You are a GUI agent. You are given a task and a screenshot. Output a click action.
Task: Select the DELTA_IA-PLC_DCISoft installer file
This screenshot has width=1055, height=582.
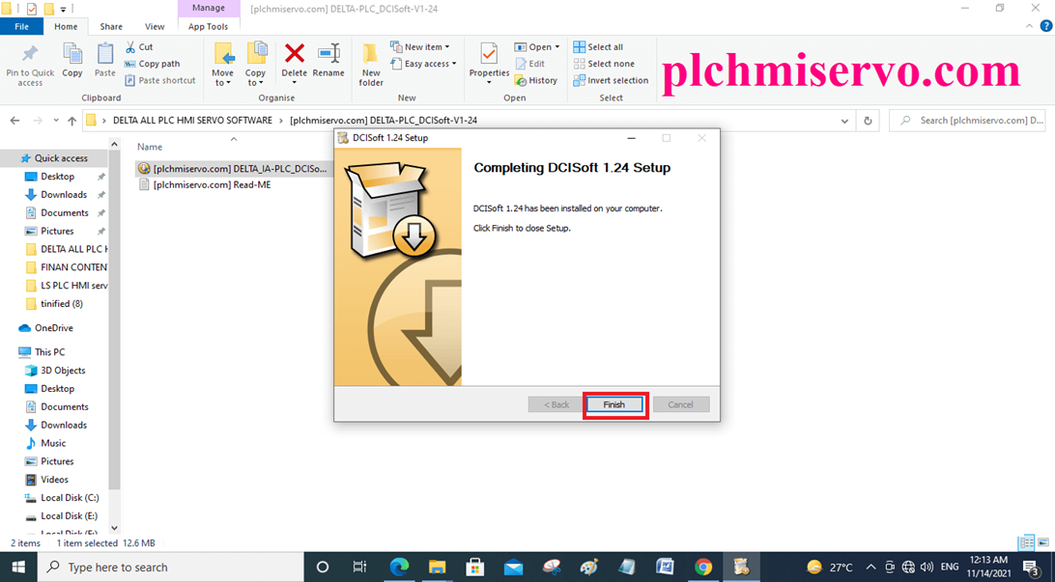click(233, 169)
